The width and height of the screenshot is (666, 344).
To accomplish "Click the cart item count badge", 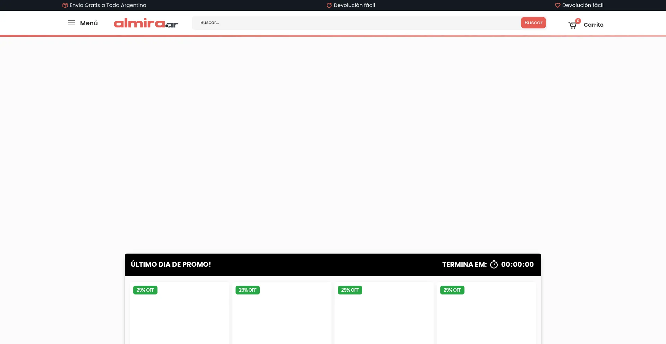I will click(x=578, y=21).
